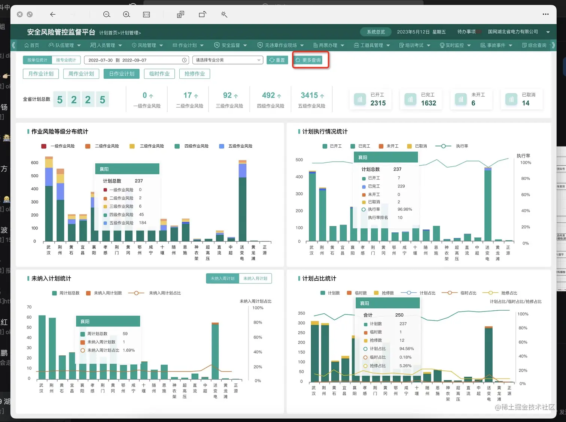
Task: Click the 重置 reset button
Action: 277,60
